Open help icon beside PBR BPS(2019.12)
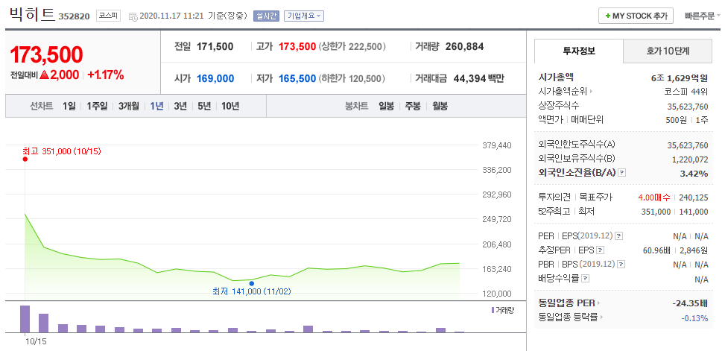The width and height of the screenshot is (725, 351). (x=621, y=265)
